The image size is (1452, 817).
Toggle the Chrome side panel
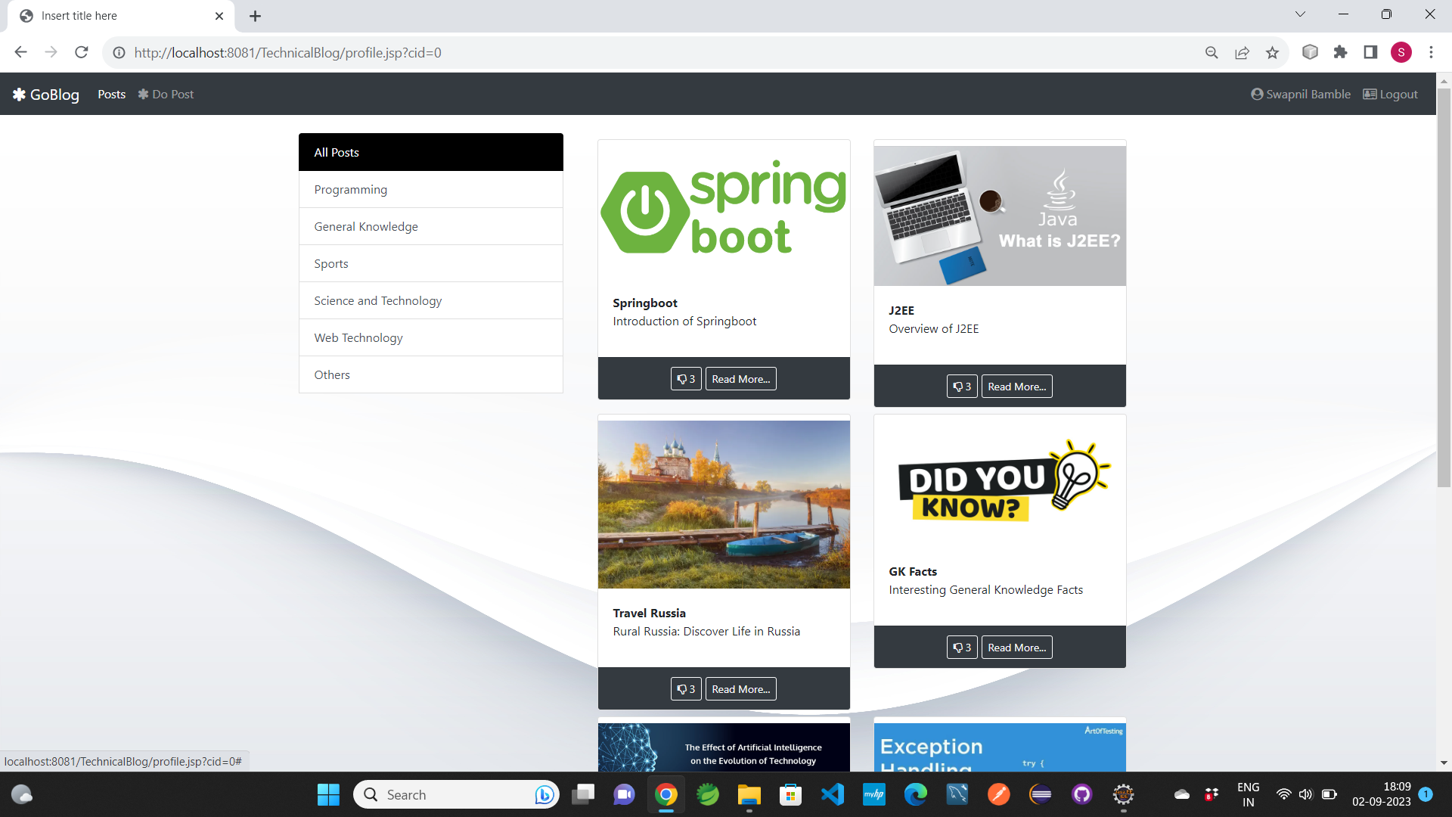click(x=1370, y=52)
